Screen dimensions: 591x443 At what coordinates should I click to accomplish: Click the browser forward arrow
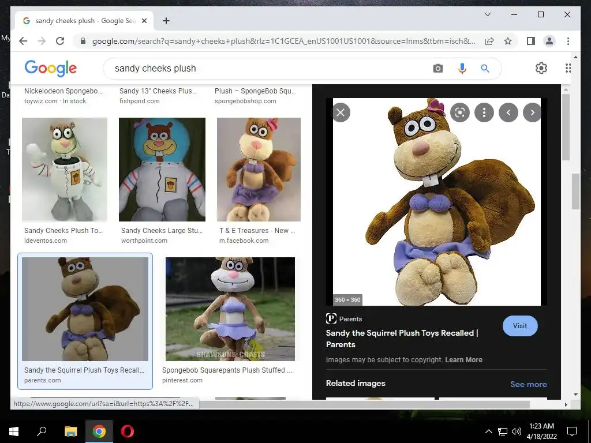[x=42, y=41]
